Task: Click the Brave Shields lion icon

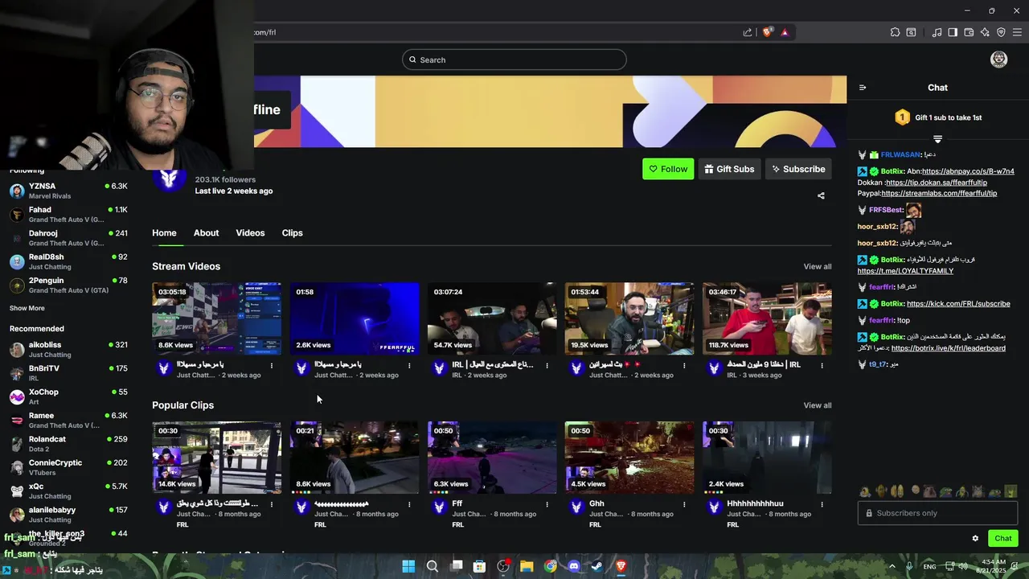Action: pos(768,32)
